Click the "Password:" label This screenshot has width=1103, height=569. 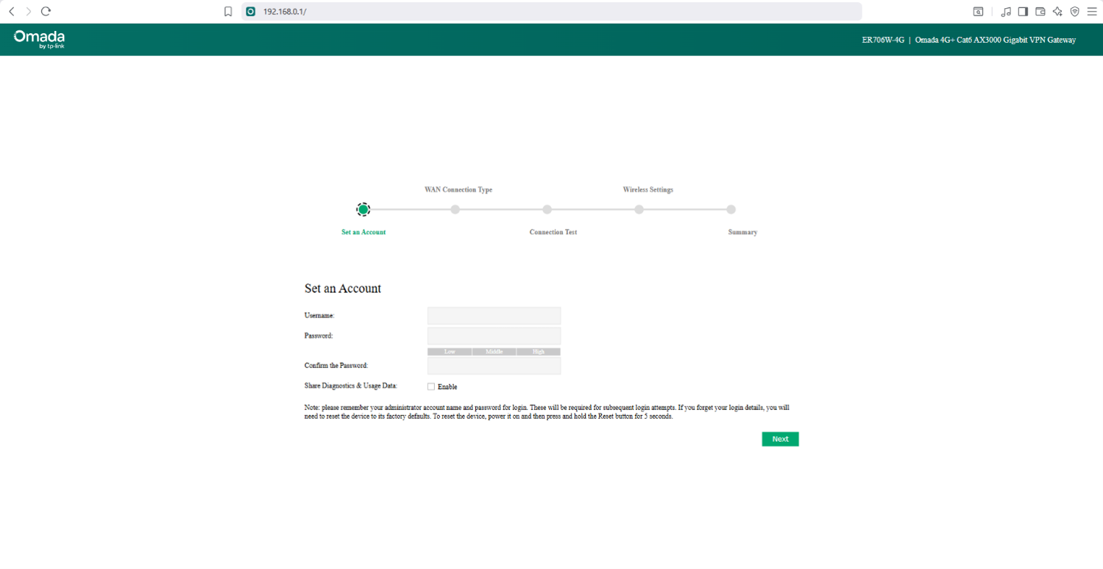(x=319, y=336)
